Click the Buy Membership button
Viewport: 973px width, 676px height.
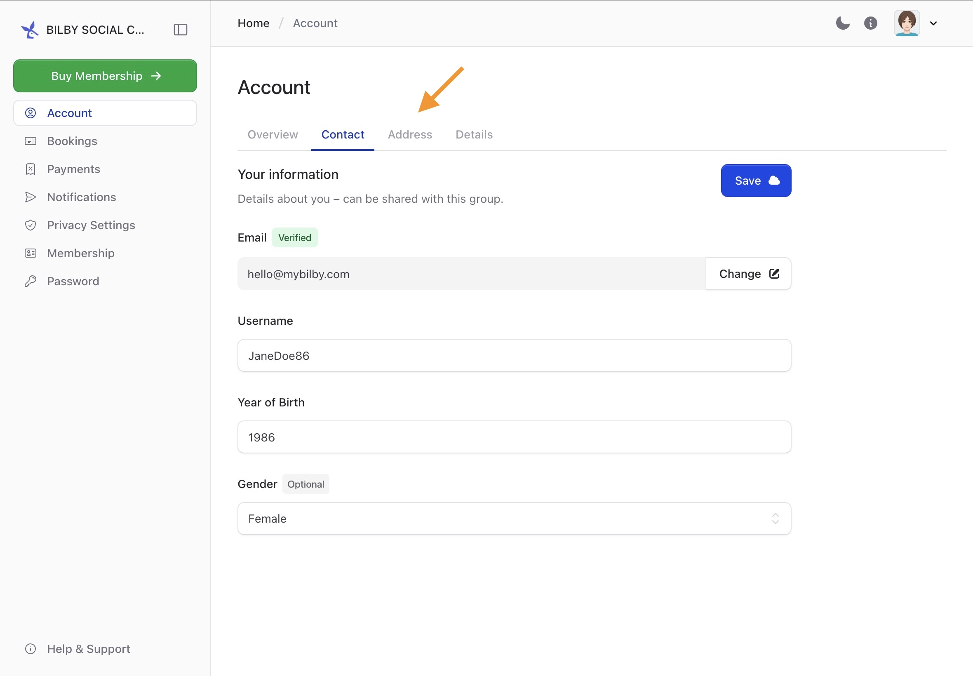coord(105,76)
